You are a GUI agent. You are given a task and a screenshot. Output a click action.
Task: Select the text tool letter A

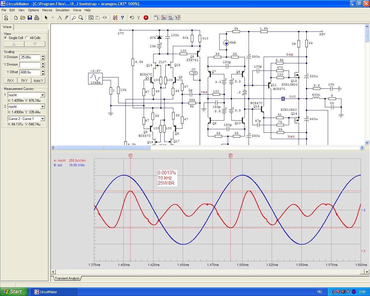pyautogui.click(x=60, y=18)
